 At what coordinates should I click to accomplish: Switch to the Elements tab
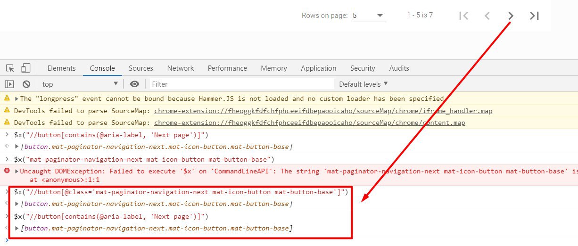pyautogui.click(x=61, y=68)
